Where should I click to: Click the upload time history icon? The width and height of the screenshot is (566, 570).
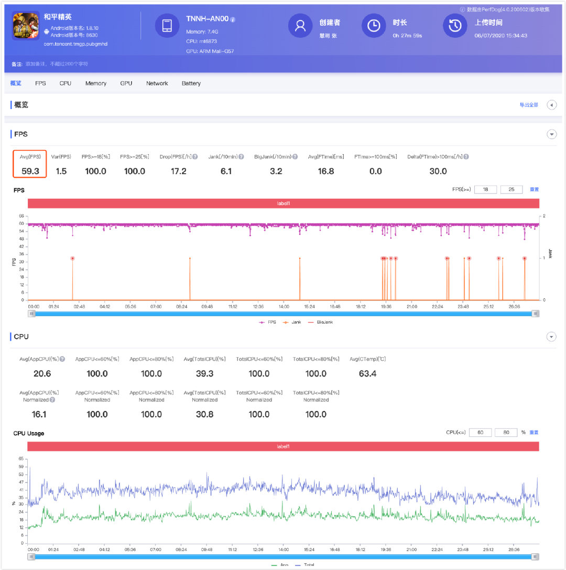pyautogui.click(x=455, y=26)
